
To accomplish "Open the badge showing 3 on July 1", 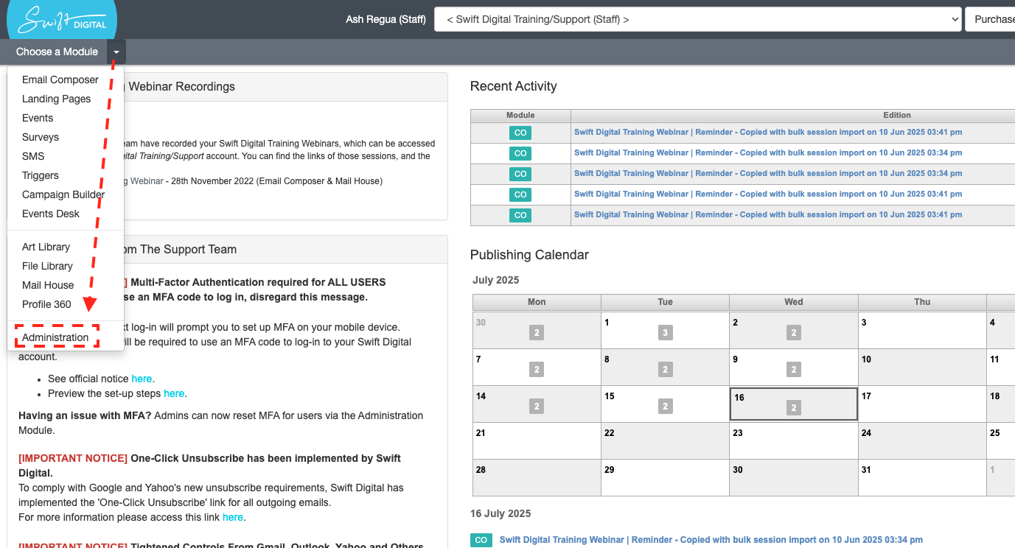I will [666, 333].
